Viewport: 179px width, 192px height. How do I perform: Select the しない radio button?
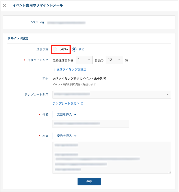point(55,49)
